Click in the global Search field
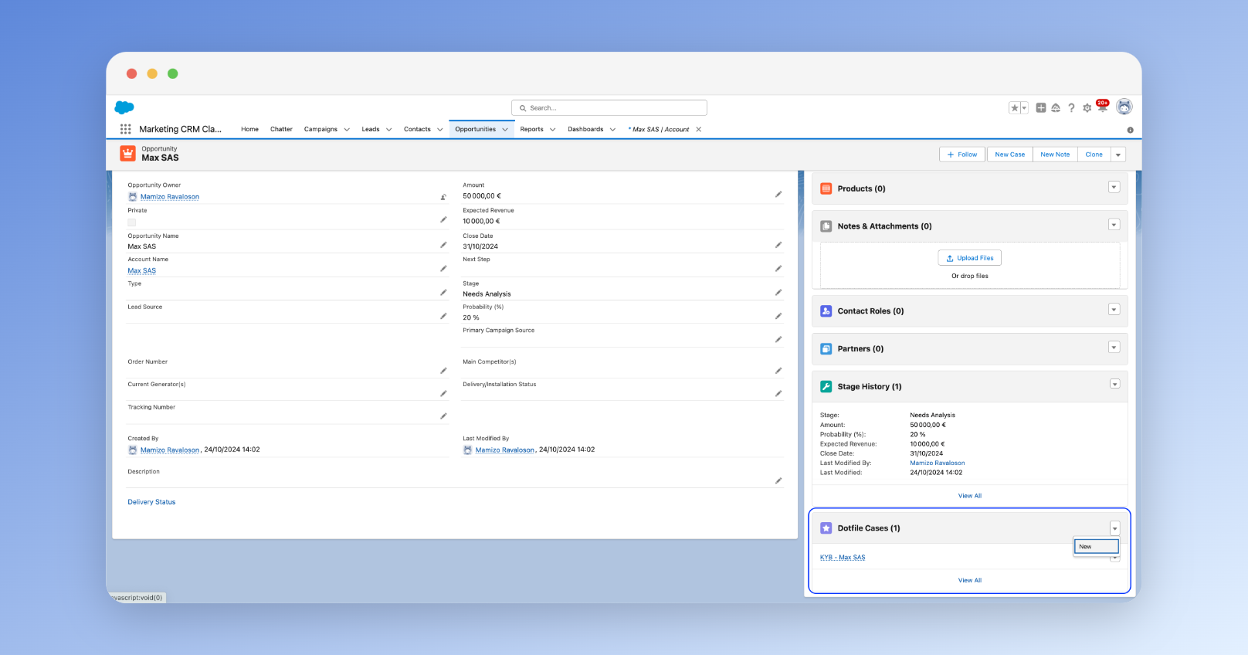 tap(609, 108)
